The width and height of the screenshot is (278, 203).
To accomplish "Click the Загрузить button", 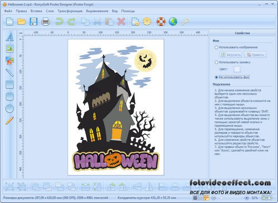I will click(x=231, y=55).
